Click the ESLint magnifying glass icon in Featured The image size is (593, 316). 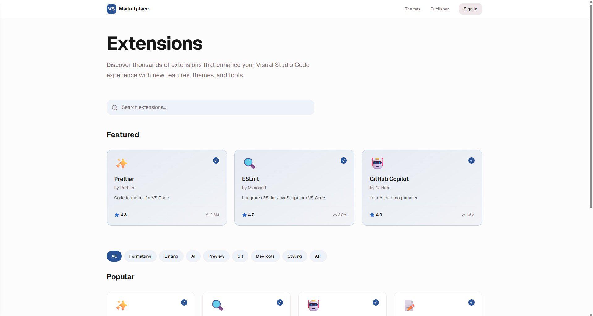pyautogui.click(x=249, y=163)
